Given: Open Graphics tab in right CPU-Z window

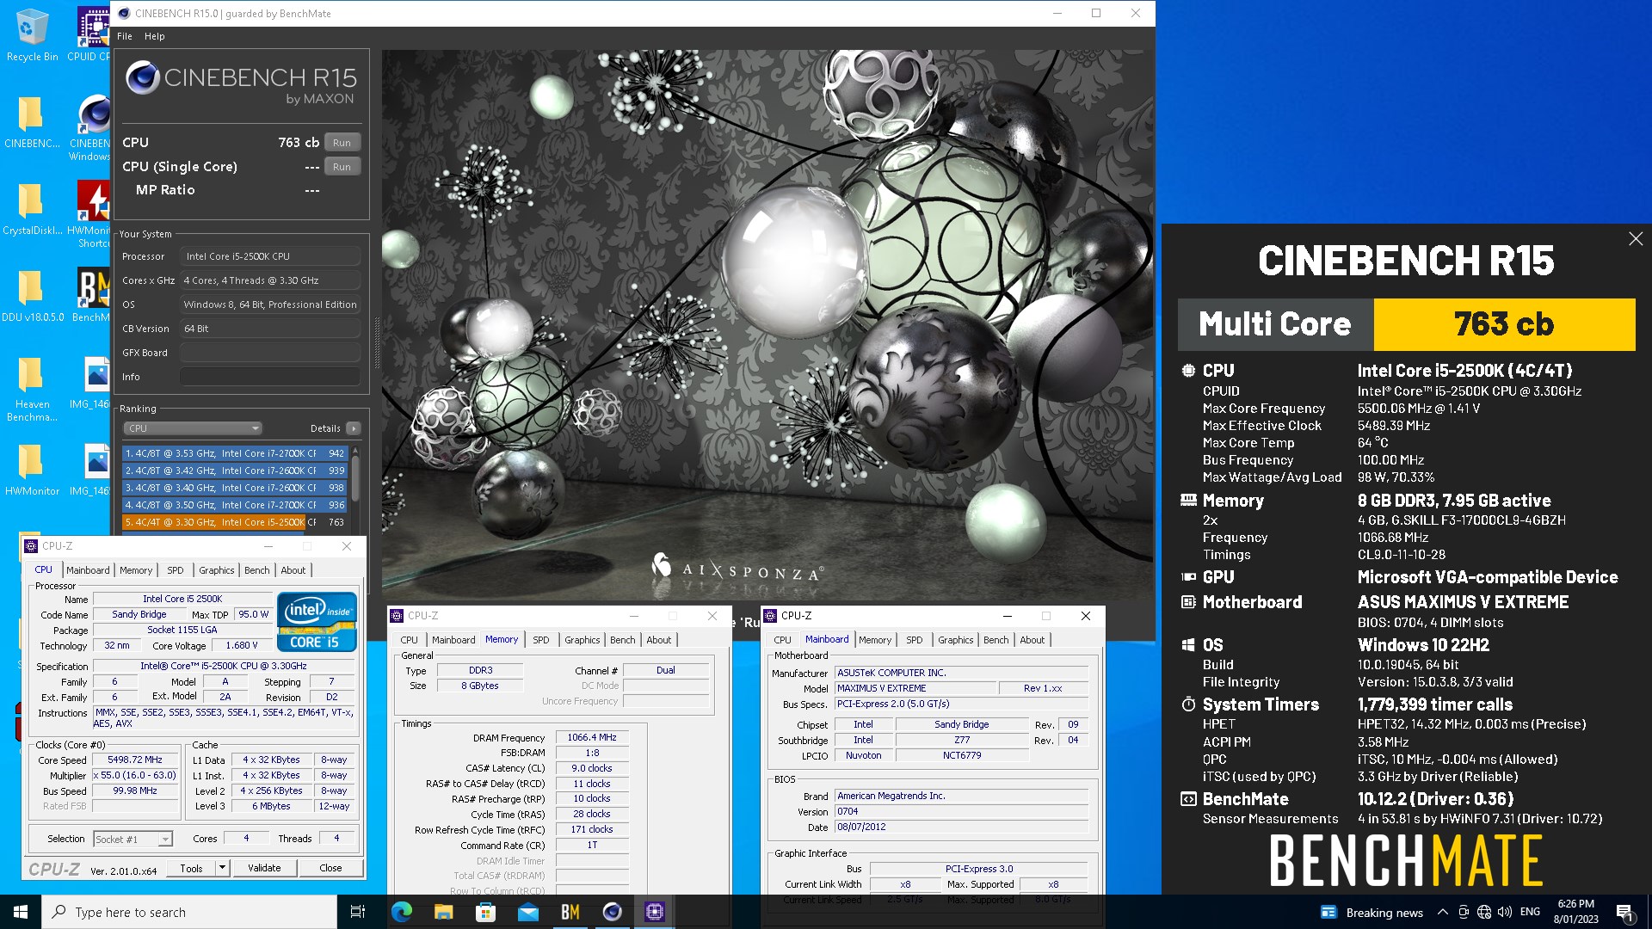Looking at the screenshot, I should [x=955, y=640].
